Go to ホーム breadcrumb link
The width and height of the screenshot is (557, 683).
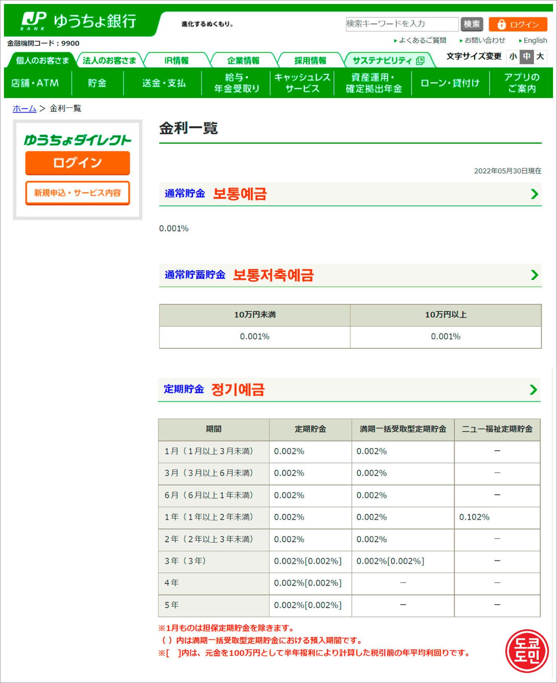[24, 108]
